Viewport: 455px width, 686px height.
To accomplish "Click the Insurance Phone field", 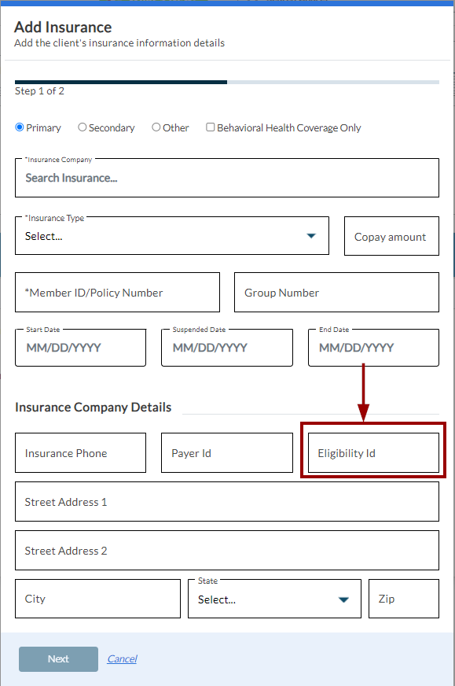I will 80,453.
